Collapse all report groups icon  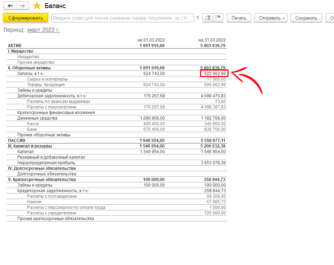click(x=218, y=18)
